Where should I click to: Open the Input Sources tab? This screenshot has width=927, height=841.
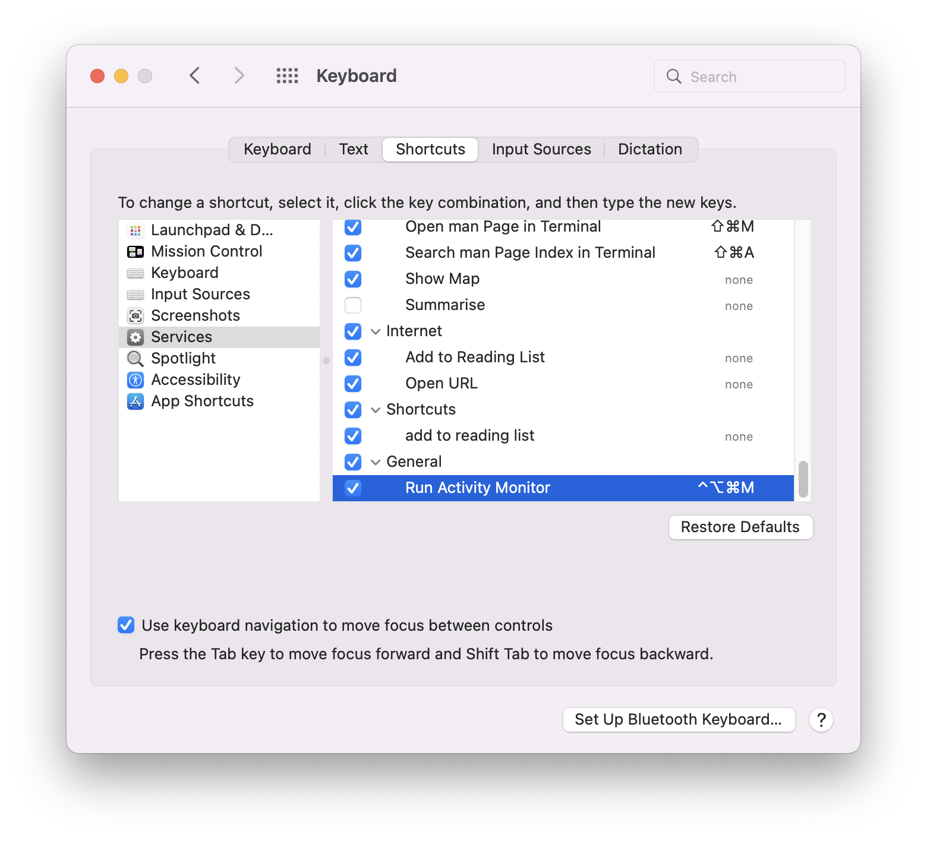pyautogui.click(x=541, y=149)
